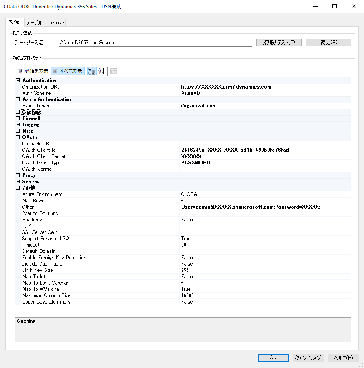364x368 pixels.
Task: Select Include Dual Table False value
Action: [187, 264]
